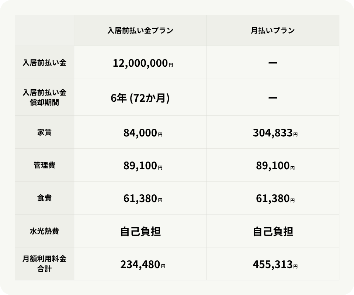
Task: Click the 455,313円 monthly total
Action: point(275,264)
